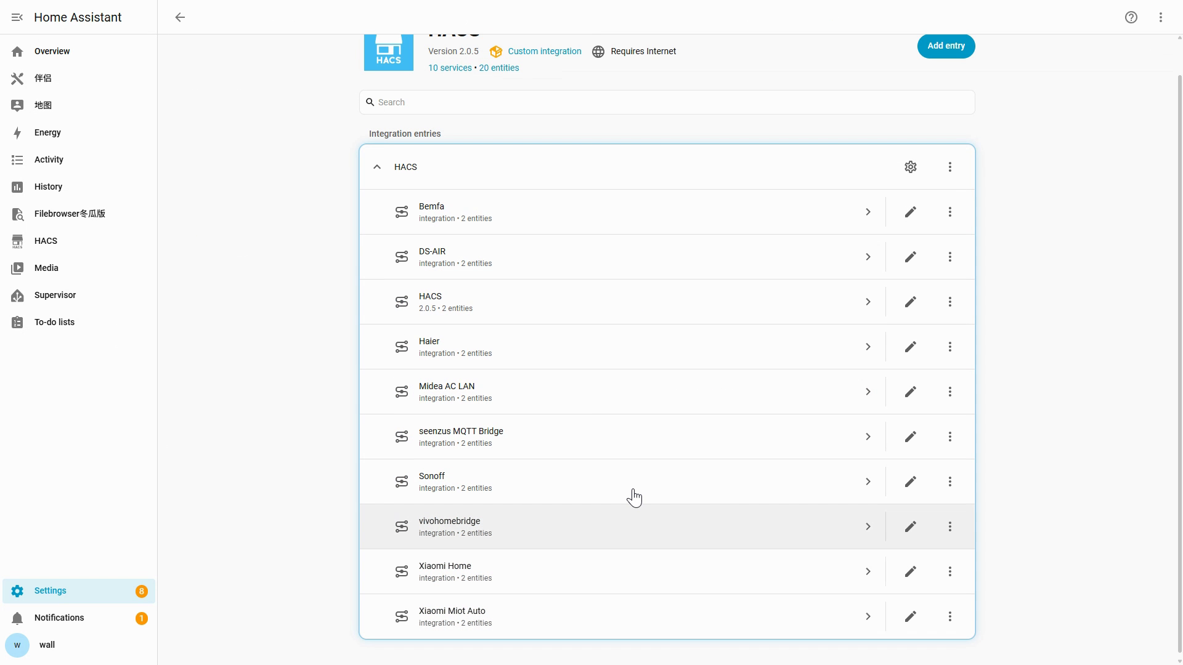This screenshot has width=1183, height=665.
Task: Follow the Custom integration link
Action: coord(545,51)
